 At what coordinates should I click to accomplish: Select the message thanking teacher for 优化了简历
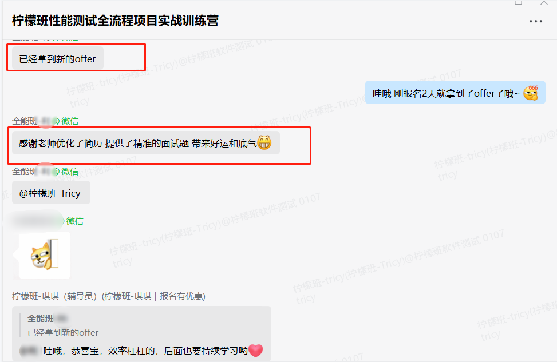coord(145,143)
